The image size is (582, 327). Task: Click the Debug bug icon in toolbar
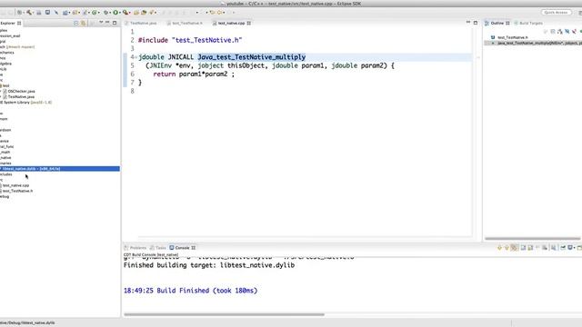(106, 12)
